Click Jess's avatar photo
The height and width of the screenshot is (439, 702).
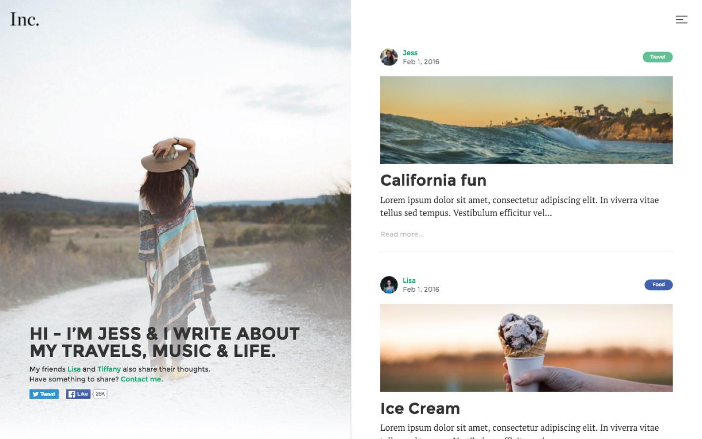point(389,57)
